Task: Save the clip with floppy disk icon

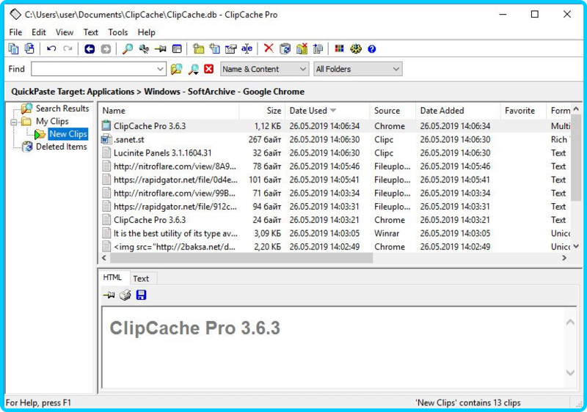Action: (141, 295)
